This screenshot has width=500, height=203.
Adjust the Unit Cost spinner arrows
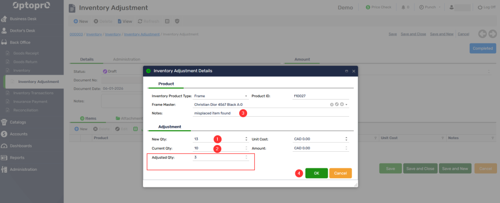(x=346, y=139)
